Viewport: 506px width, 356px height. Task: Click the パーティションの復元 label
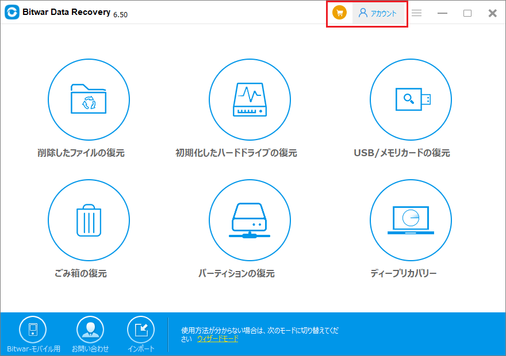pyautogui.click(x=236, y=273)
